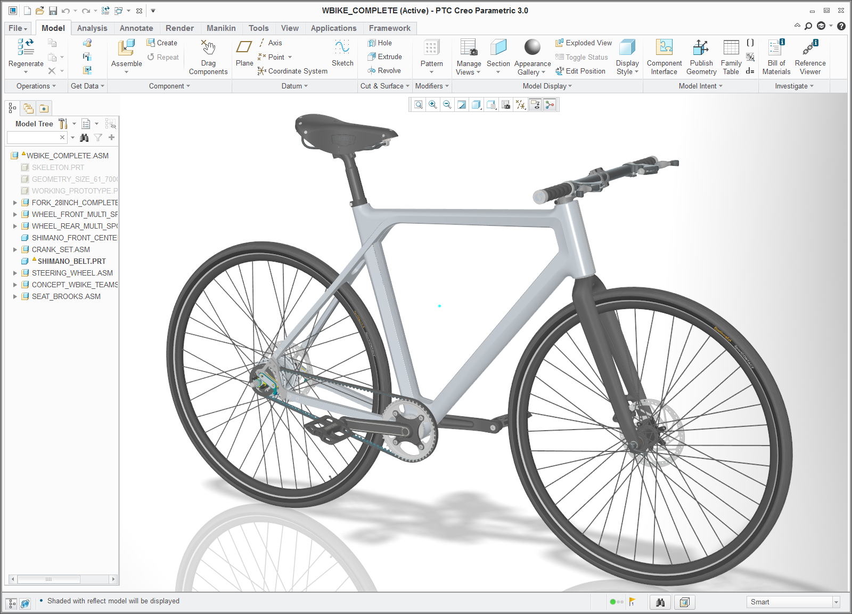Select Zoom In on the graphics toolbar
Viewport: 852px width, 614px height.
tap(432, 104)
